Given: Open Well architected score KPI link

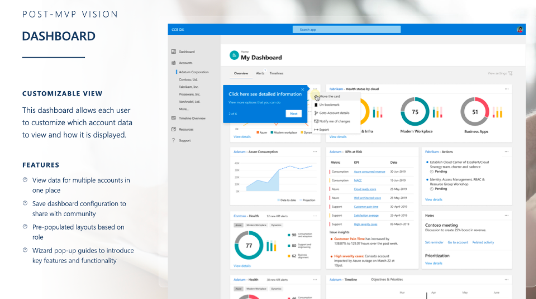Looking at the screenshot, I should [367, 198].
